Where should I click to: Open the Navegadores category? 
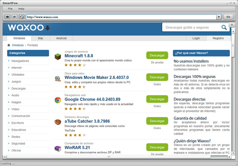point(20,61)
